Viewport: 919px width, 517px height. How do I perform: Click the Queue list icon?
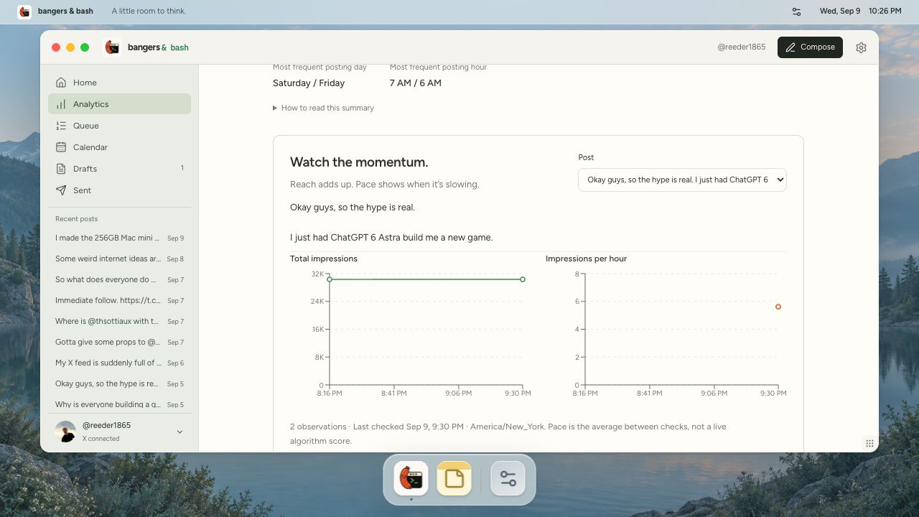[x=61, y=126]
